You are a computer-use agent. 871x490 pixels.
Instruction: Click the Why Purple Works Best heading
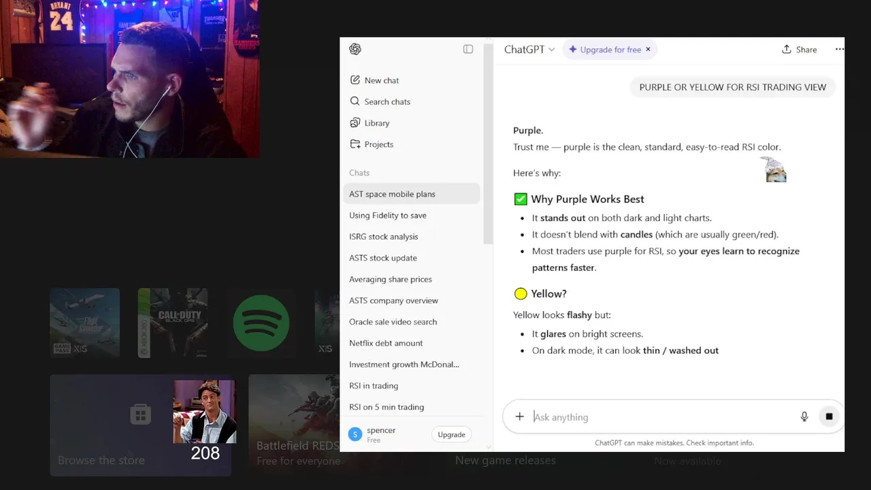click(x=587, y=199)
